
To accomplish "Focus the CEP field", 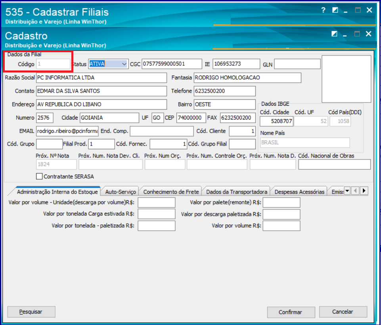I will tap(191, 118).
